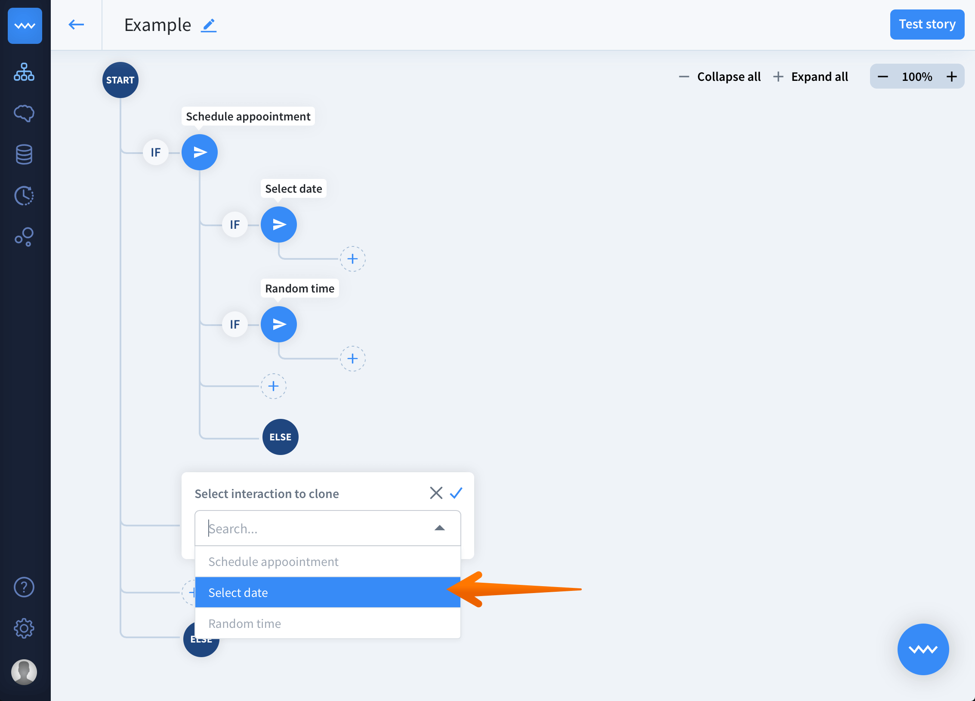Cancel clone dialog with the X icon
The height and width of the screenshot is (701, 975).
[436, 493]
